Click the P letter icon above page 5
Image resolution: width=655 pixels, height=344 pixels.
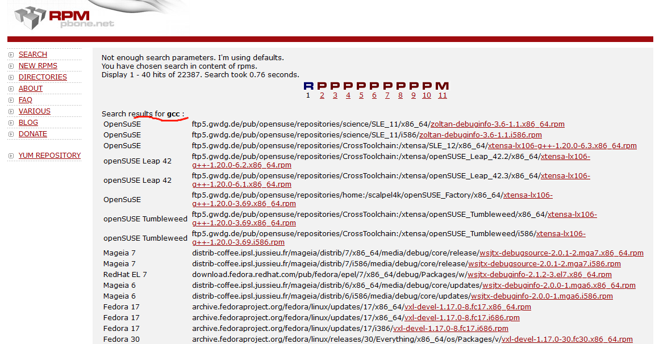pos(361,86)
